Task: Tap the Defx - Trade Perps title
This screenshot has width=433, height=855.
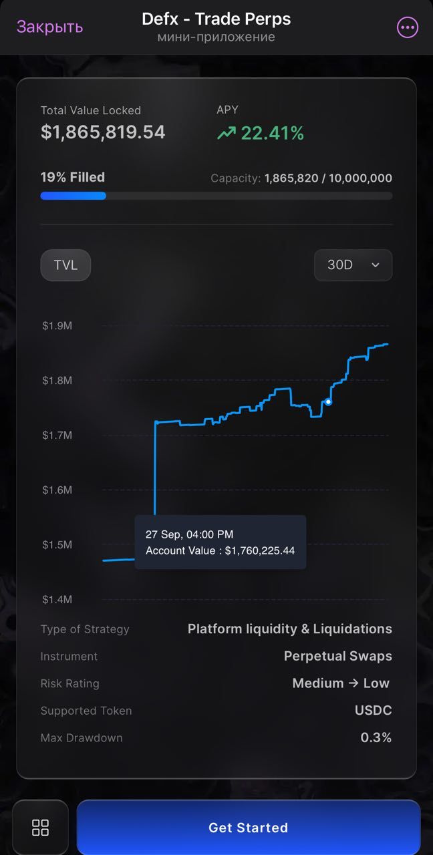Action: 216,19
